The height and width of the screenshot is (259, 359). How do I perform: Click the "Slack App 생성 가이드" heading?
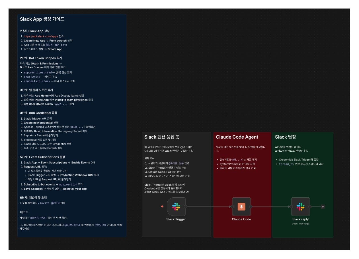[42, 19]
